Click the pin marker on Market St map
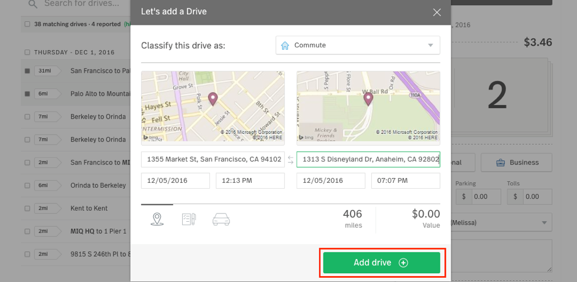Viewport: 577px width, 282px height. point(213,99)
